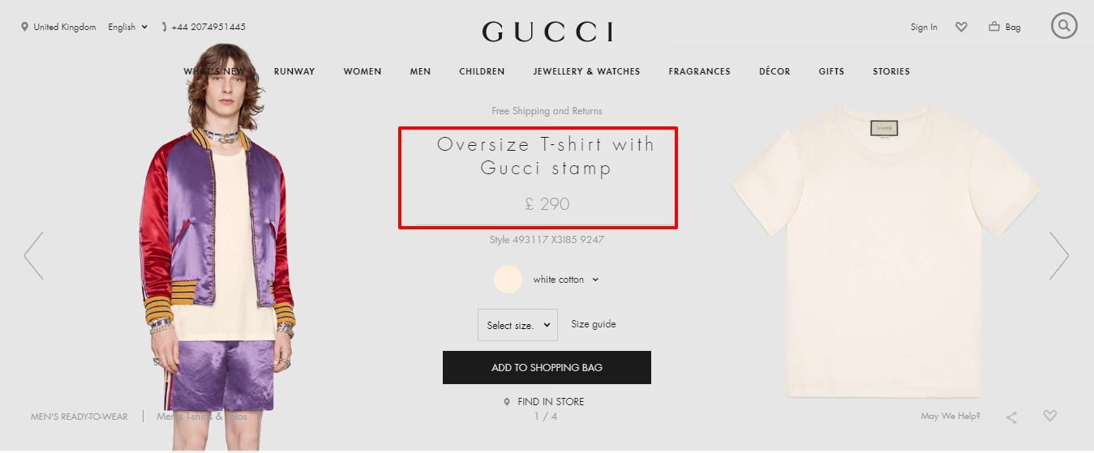Open the Select size dropdown
Image resolution: width=1094 pixels, height=453 pixels.
[517, 325]
